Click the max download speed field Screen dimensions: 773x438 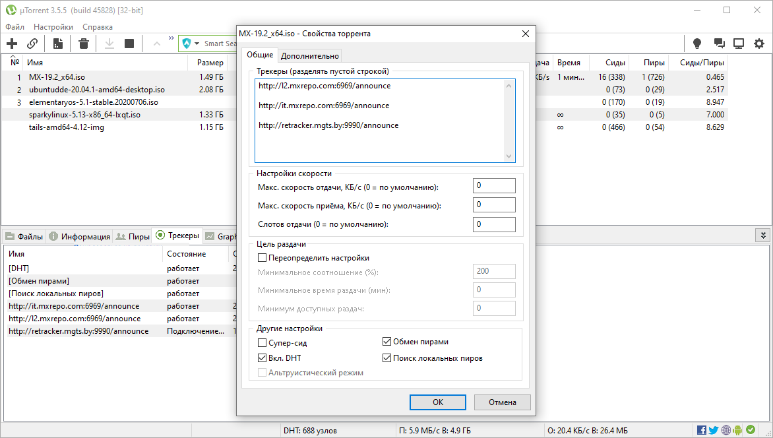(x=494, y=204)
